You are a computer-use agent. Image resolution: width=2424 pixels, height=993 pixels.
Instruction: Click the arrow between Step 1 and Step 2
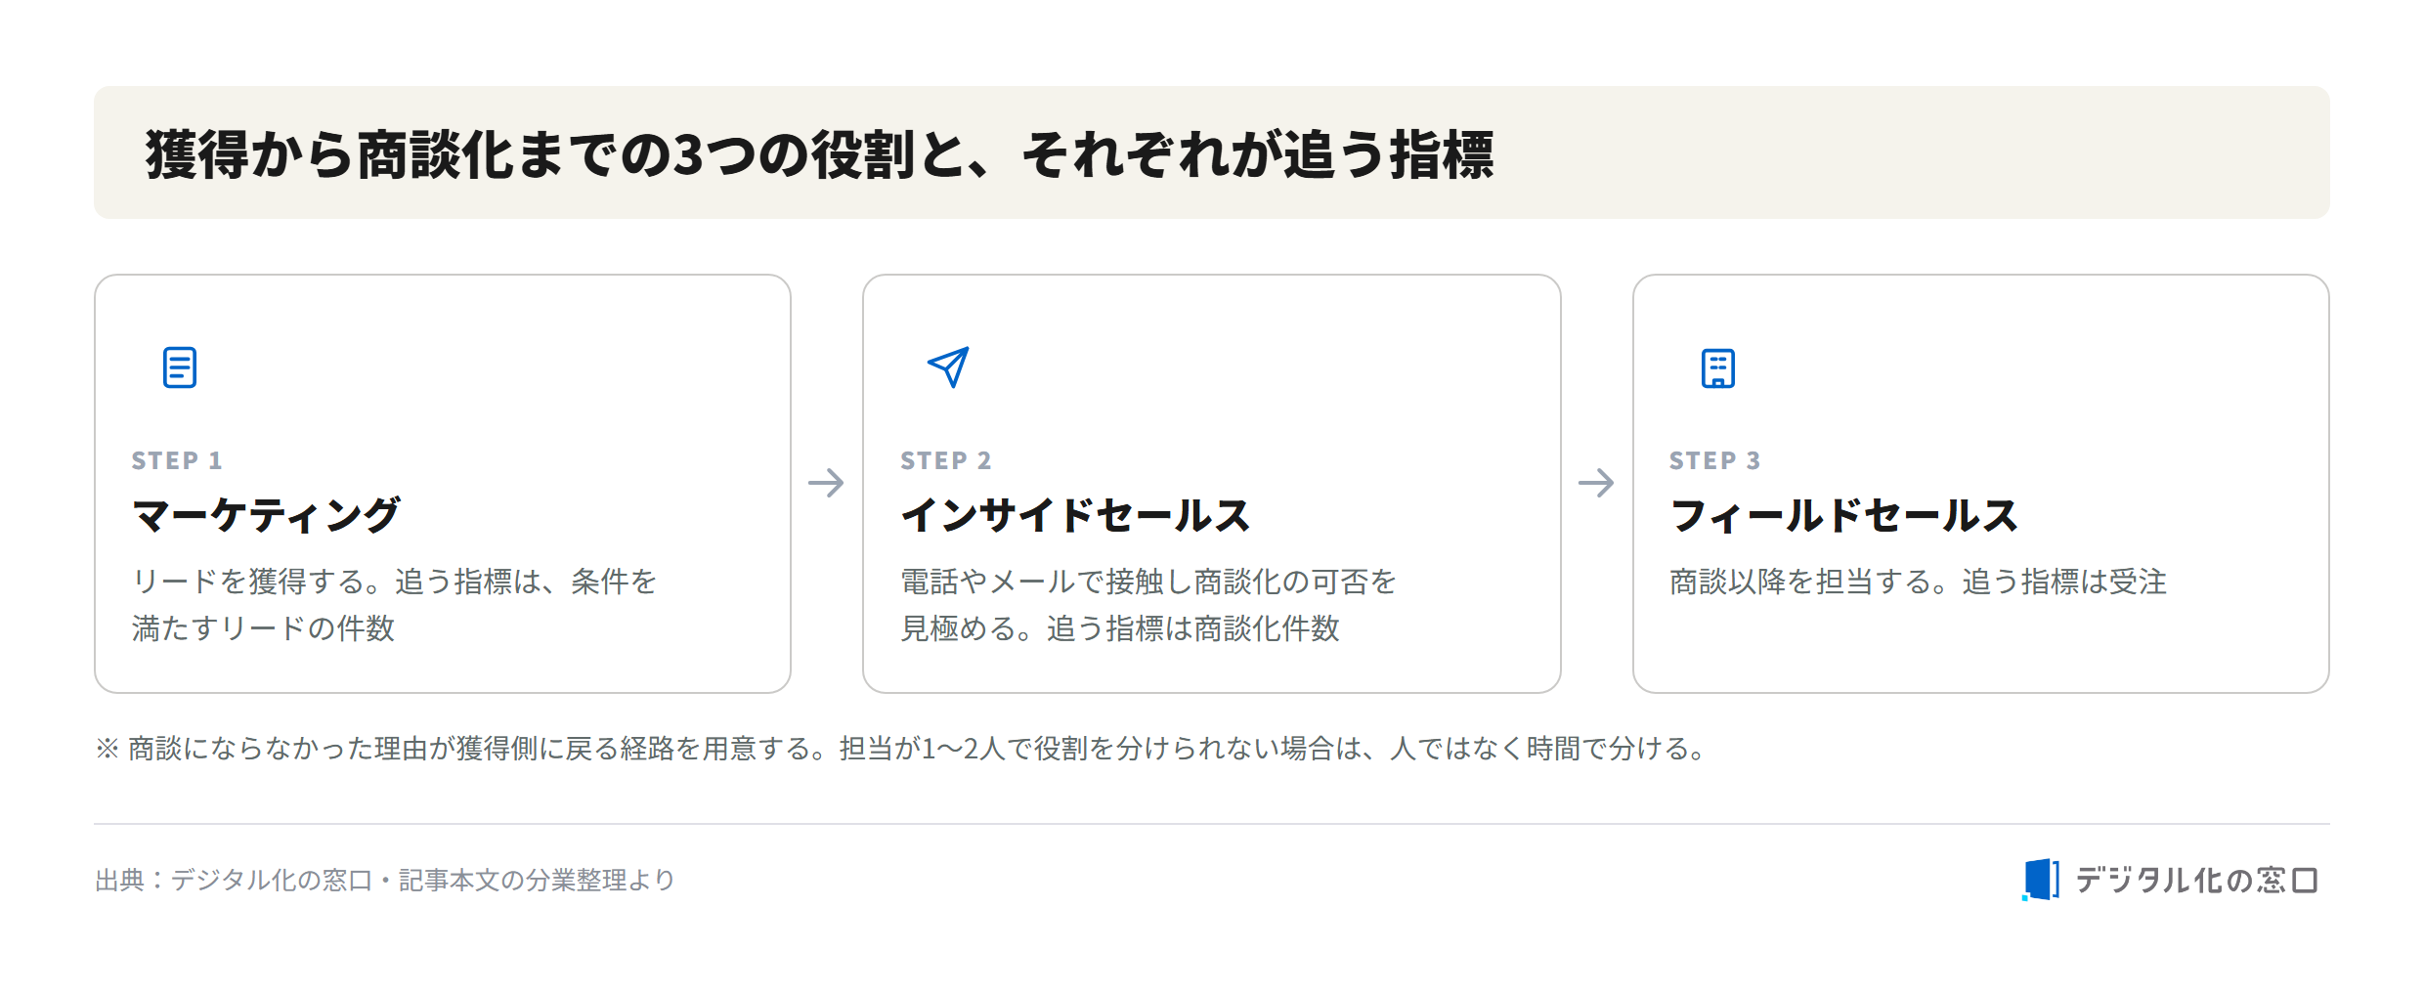pos(826,483)
